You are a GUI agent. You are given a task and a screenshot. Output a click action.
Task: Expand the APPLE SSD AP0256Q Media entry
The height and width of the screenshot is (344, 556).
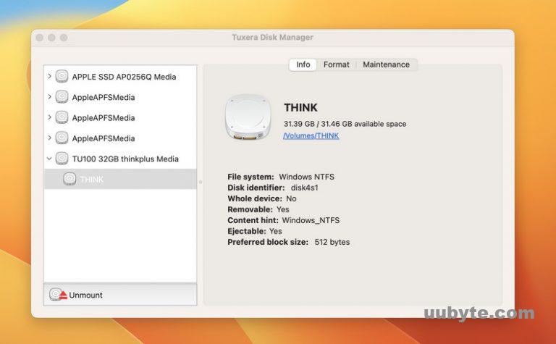click(x=49, y=77)
